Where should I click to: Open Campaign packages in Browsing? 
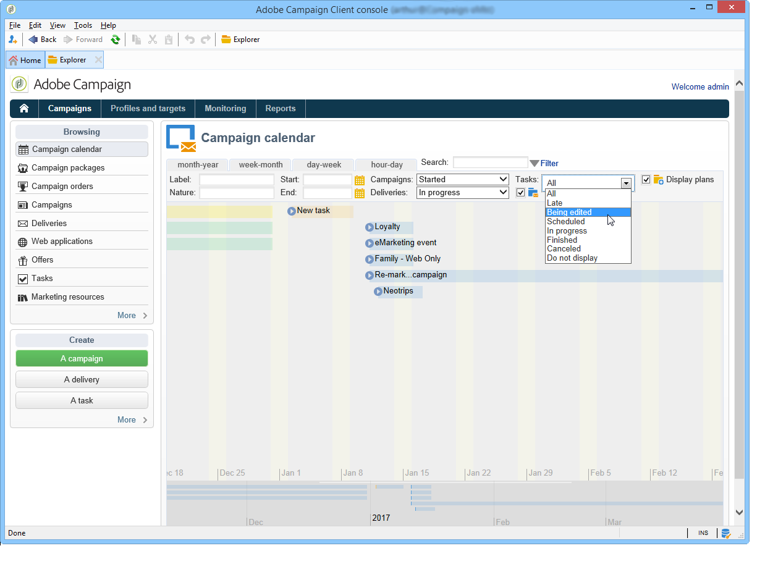(82, 167)
